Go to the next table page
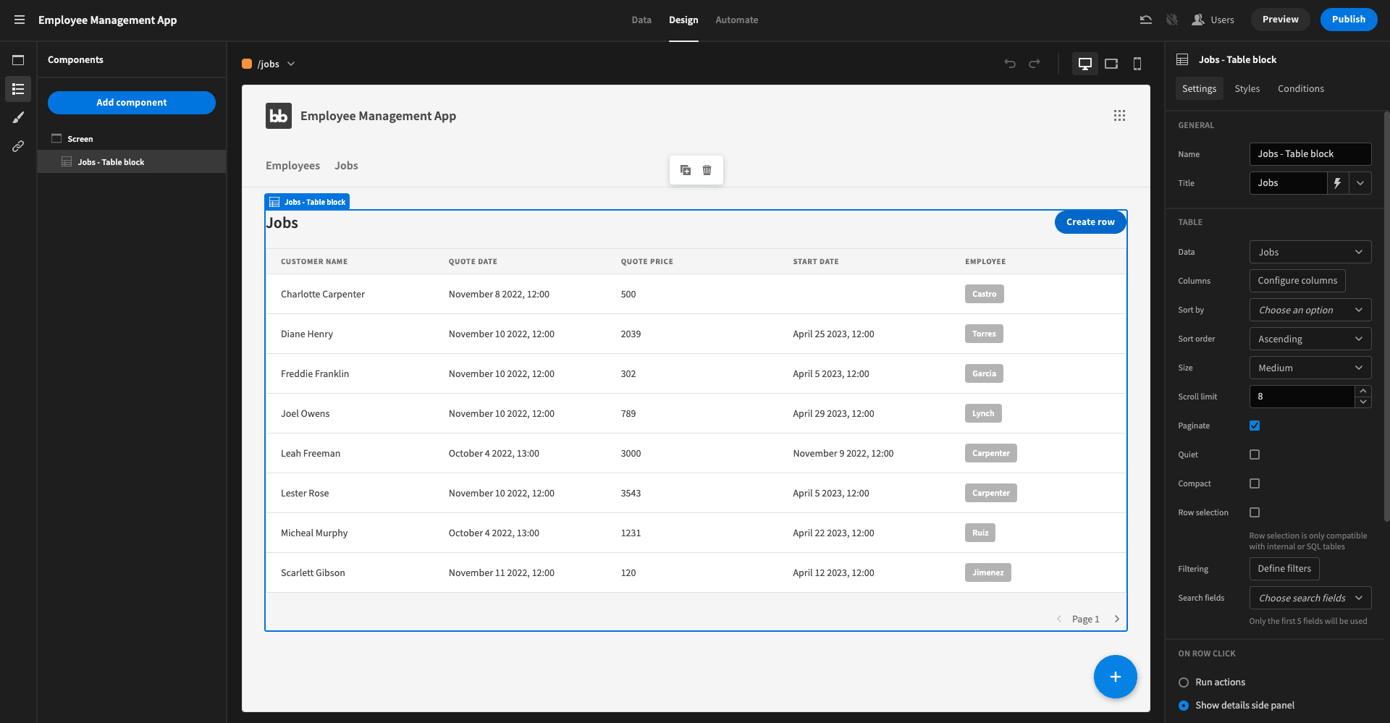Image resolution: width=1390 pixels, height=723 pixels. [1117, 619]
